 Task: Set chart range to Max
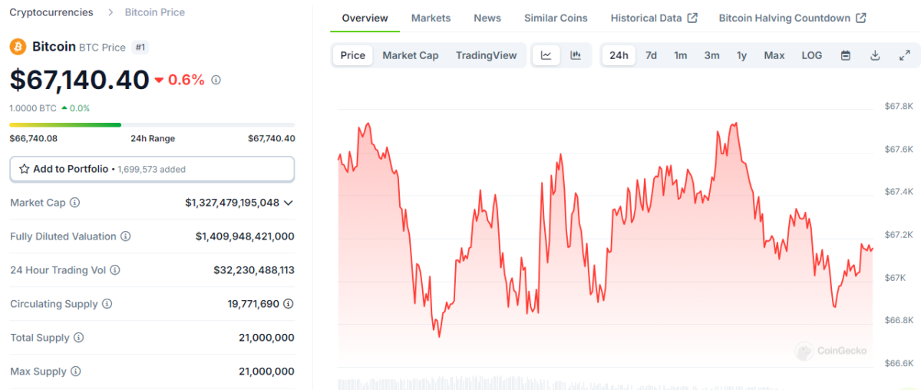click(774, 55)
